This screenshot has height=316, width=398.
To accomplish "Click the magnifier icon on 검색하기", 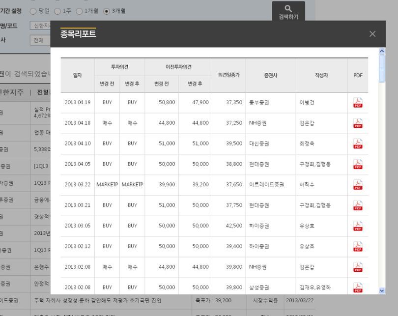I will pos(288,8).
